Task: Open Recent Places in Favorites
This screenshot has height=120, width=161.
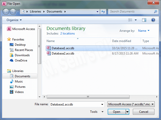Action: coord(24,50)
